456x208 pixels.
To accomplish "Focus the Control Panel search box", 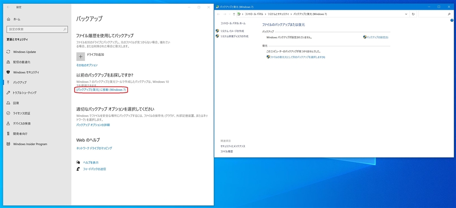I will click(435, 14).
